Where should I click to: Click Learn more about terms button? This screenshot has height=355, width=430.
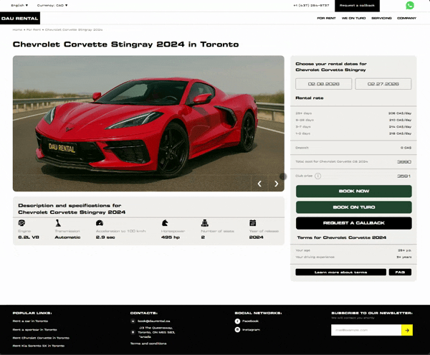pyautogui.click(x=341, y=272)
